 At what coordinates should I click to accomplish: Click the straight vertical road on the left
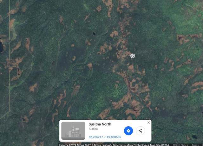10,56
